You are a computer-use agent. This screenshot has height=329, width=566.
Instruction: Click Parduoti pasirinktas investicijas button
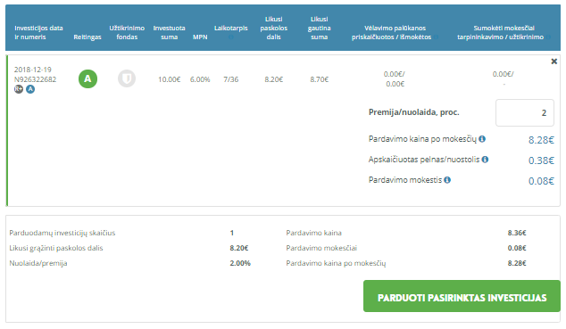(x=462, y=296)
